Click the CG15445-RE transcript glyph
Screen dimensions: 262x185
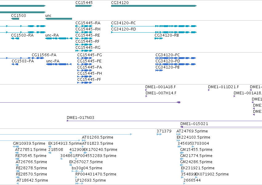click(84, 38)
